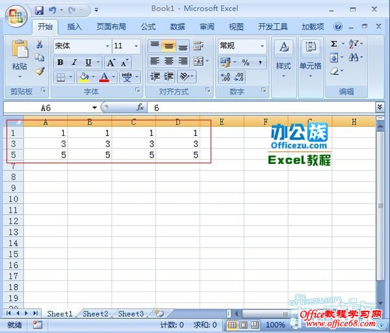
Task: Toggle italic formatting
Action: coord(74,62)
